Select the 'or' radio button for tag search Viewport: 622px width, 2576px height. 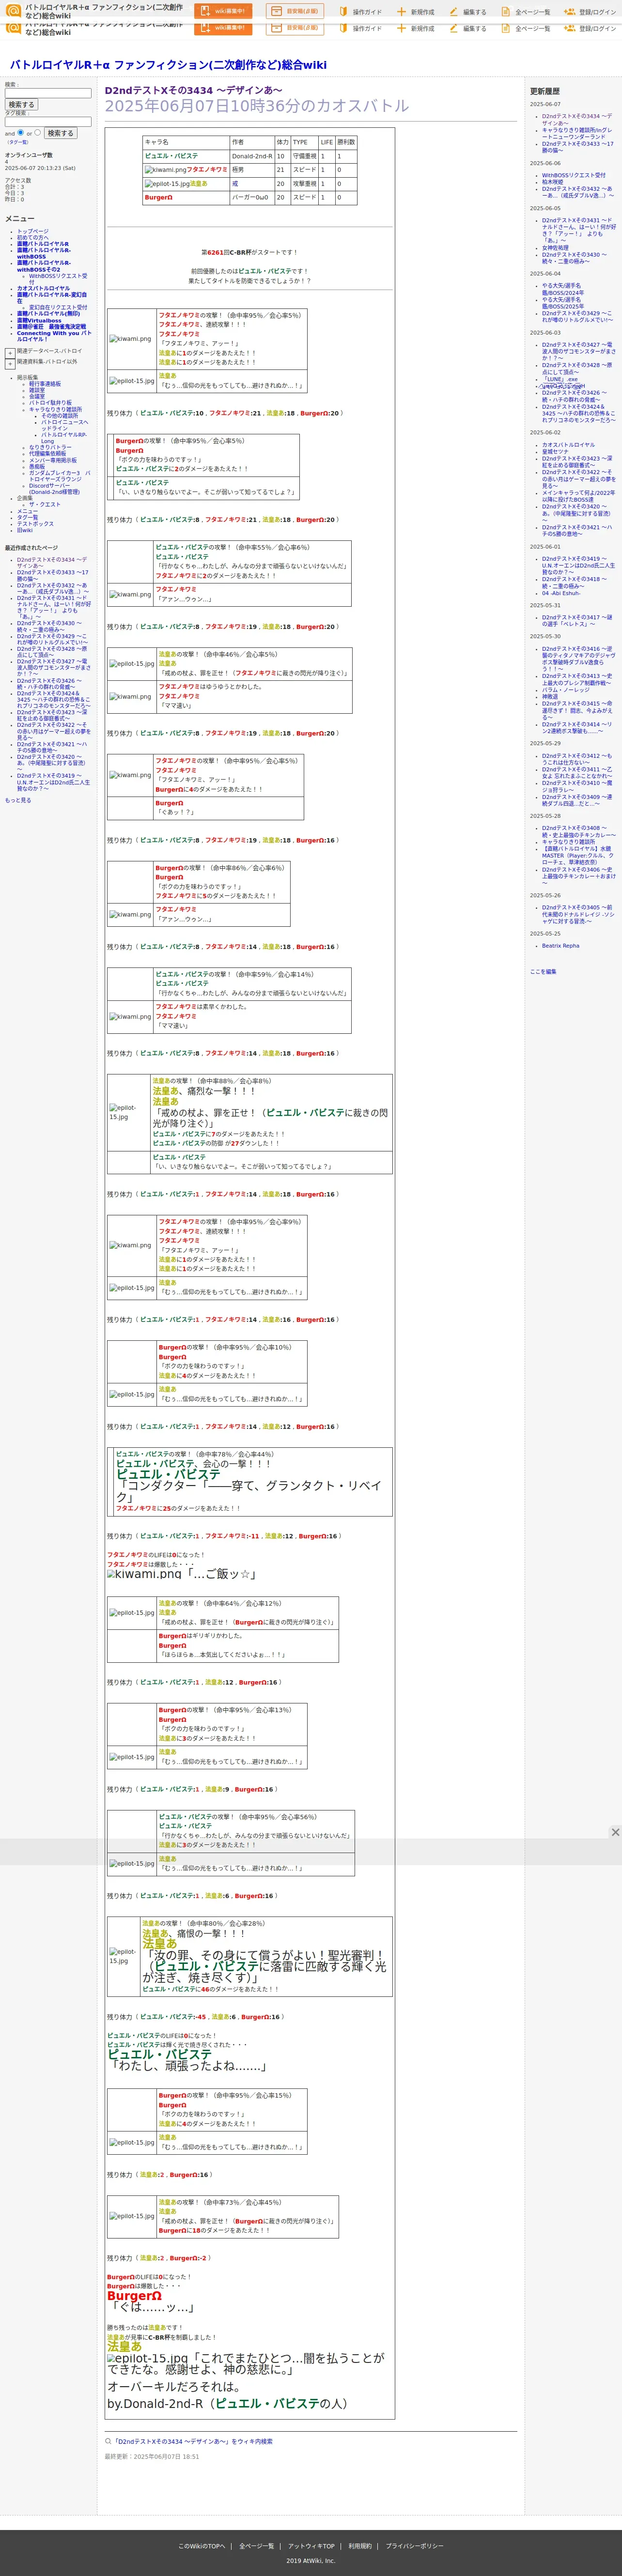point(38,132)
